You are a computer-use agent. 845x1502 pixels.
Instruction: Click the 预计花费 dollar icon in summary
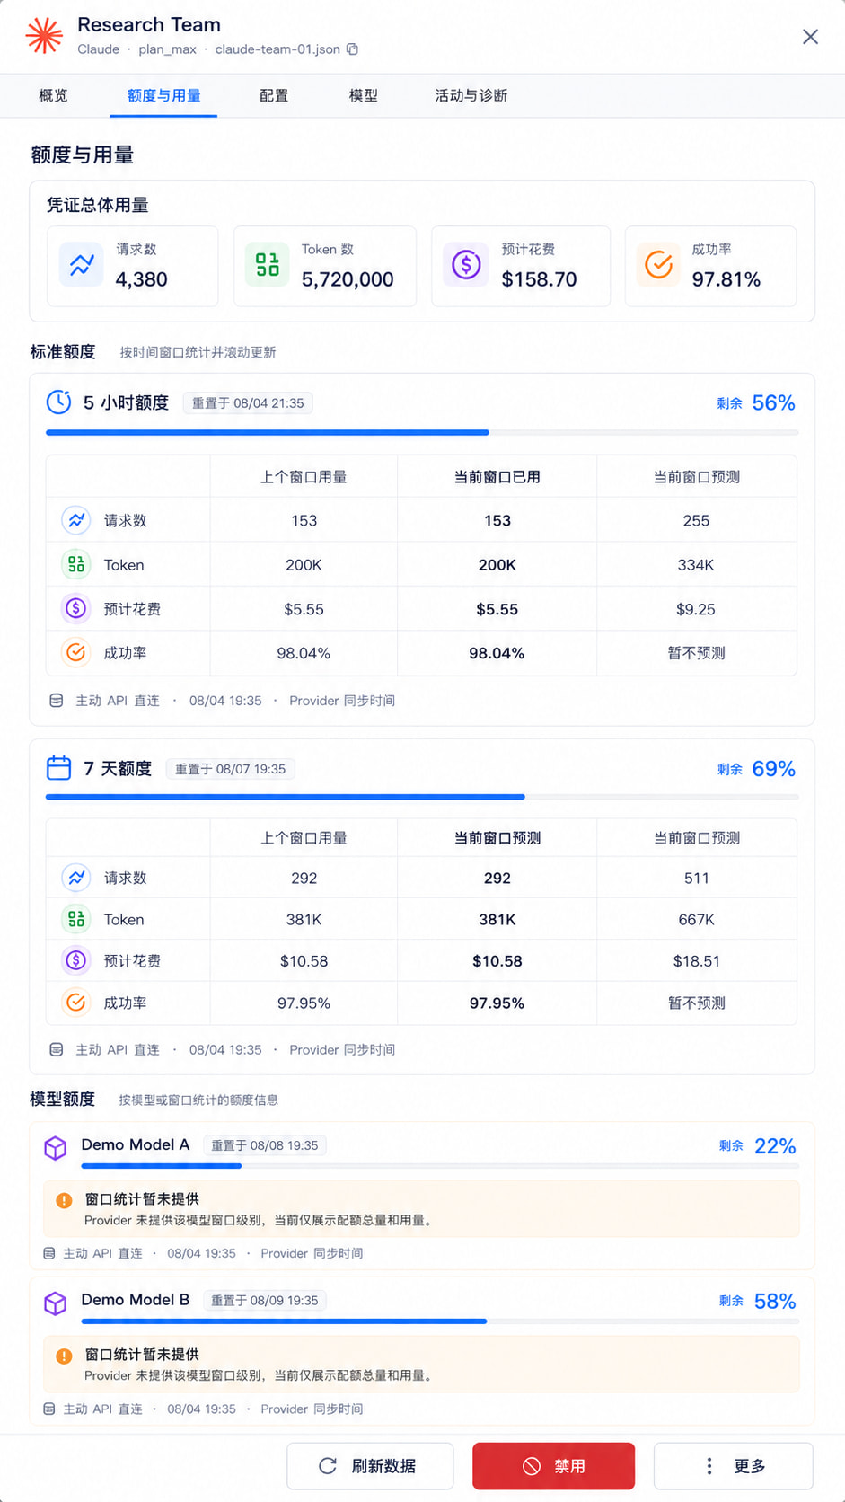466,265
